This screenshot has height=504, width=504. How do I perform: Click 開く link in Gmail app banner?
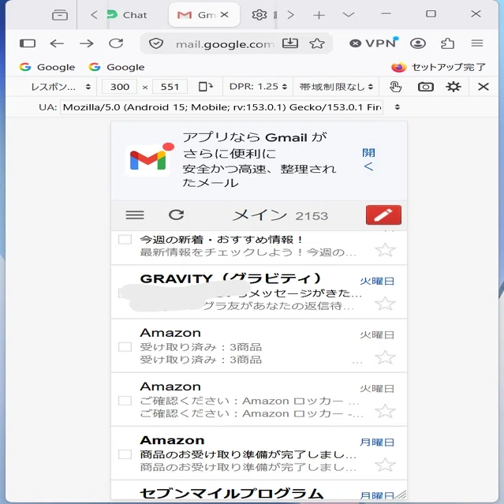tap(368, 159)
